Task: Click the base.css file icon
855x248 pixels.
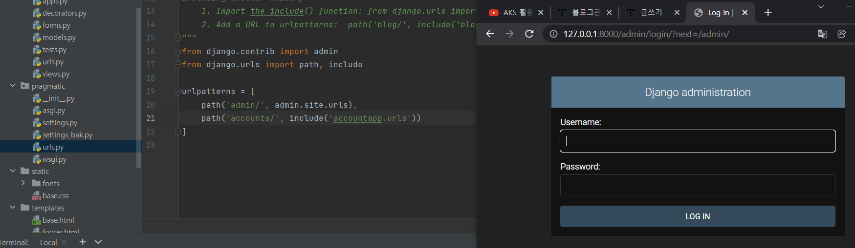Action: [x=36, y=196]
